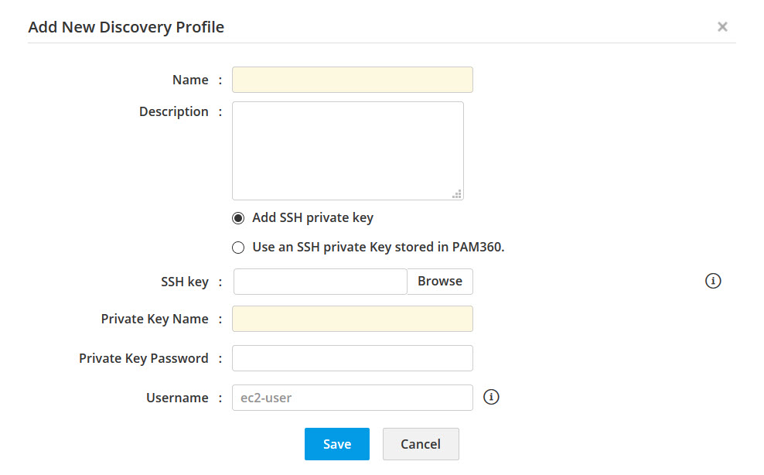
Task: Click the Add New Discovery Profile title
Action: pyautogui.click(x=126, y=27)
